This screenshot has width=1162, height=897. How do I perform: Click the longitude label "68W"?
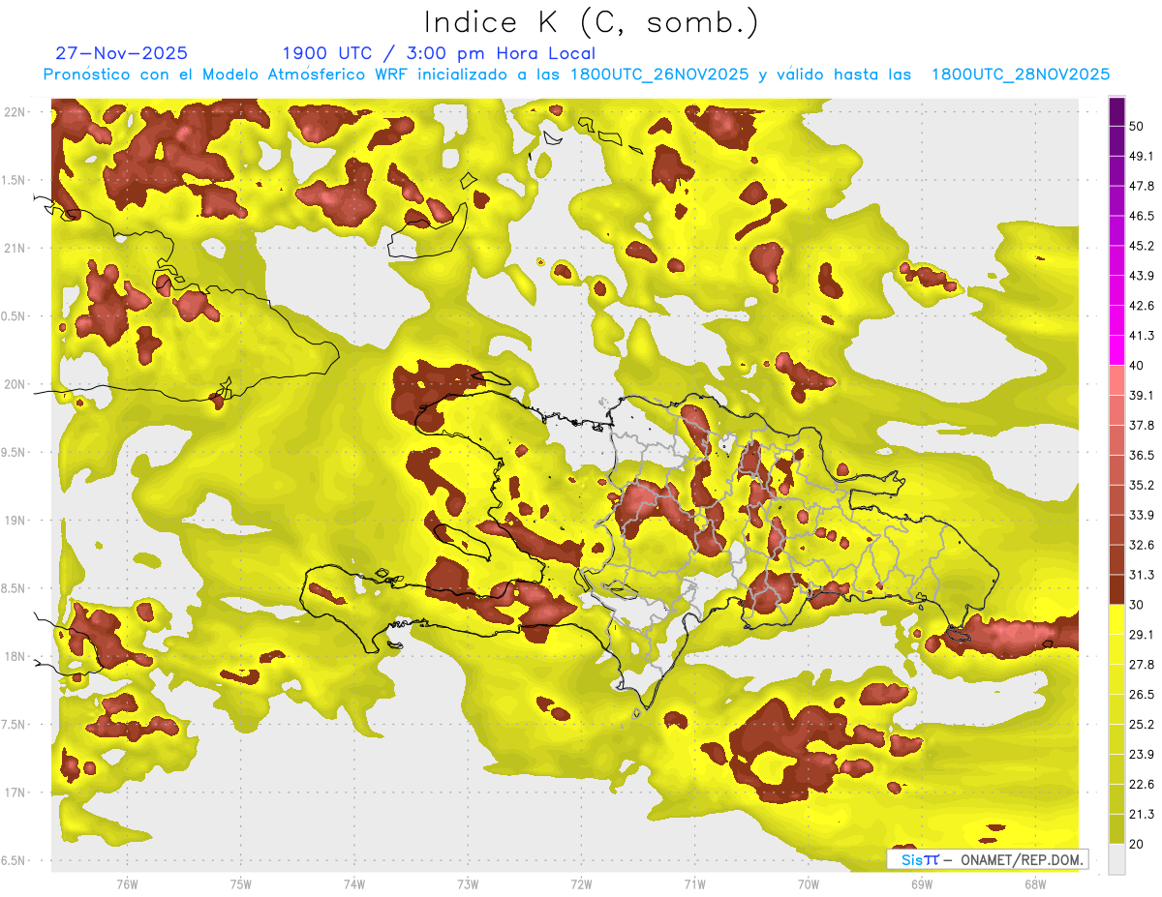click(x=1034, y=883)
